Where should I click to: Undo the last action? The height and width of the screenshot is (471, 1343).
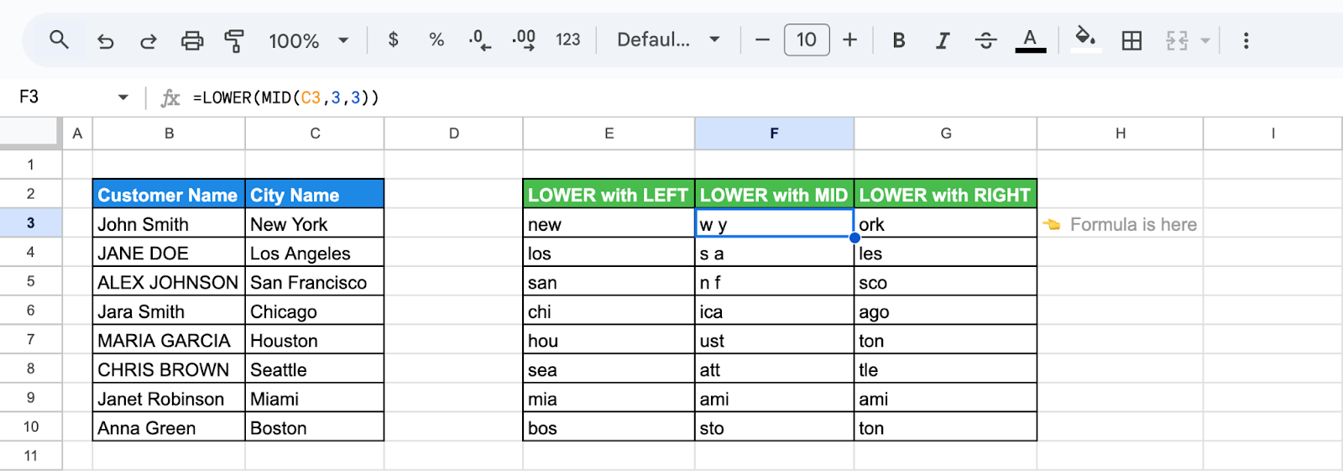coord(105,40)
